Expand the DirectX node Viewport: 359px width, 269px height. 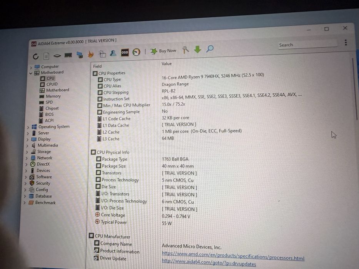(x=26, y=165)
